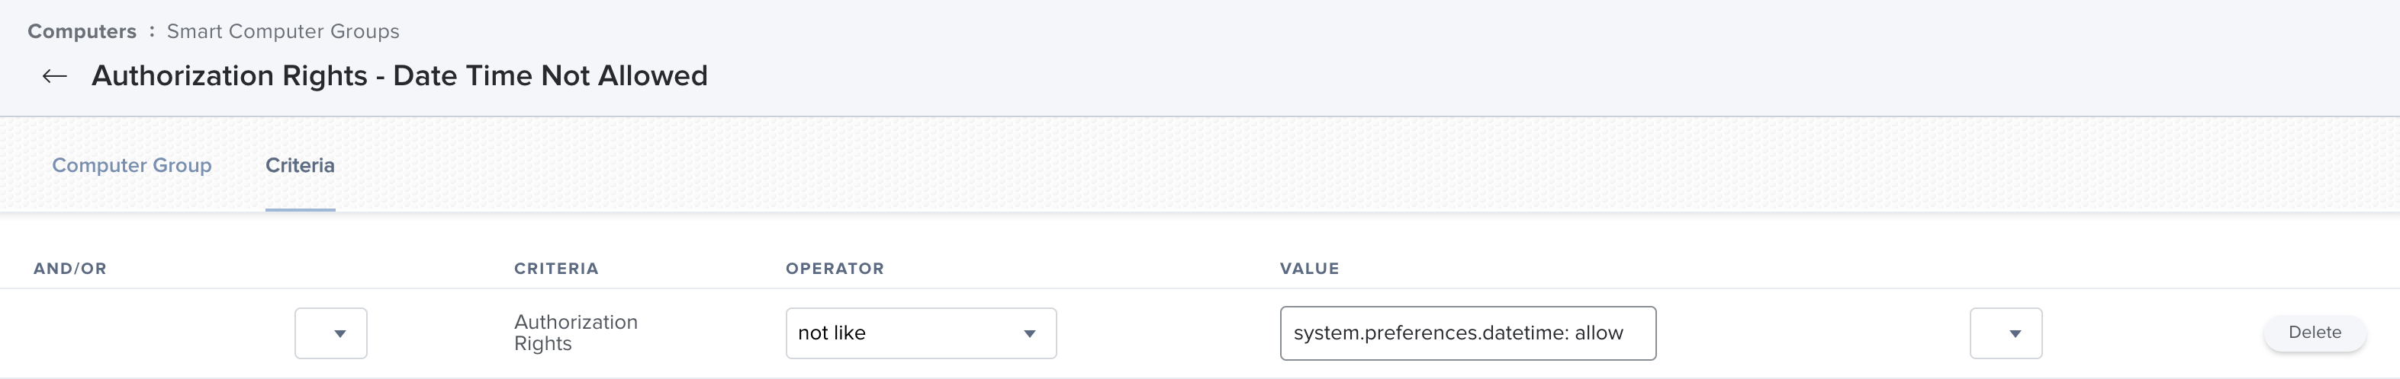Expand the 'not like' operator dropdown
The height and width of the screenshot is (379, 2400).
coord(919,333)
